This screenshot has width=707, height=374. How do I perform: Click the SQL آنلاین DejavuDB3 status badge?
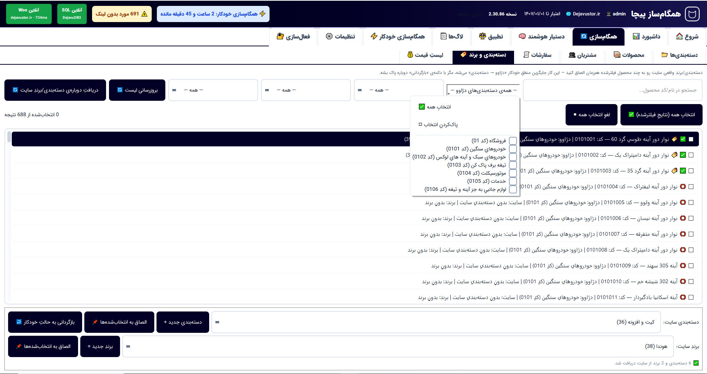point(72,14)
